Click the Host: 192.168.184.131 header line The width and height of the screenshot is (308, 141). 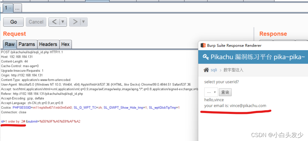[x=17, y=57]
